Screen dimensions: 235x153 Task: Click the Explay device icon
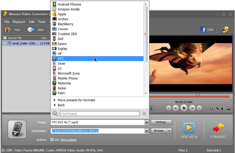54,49
